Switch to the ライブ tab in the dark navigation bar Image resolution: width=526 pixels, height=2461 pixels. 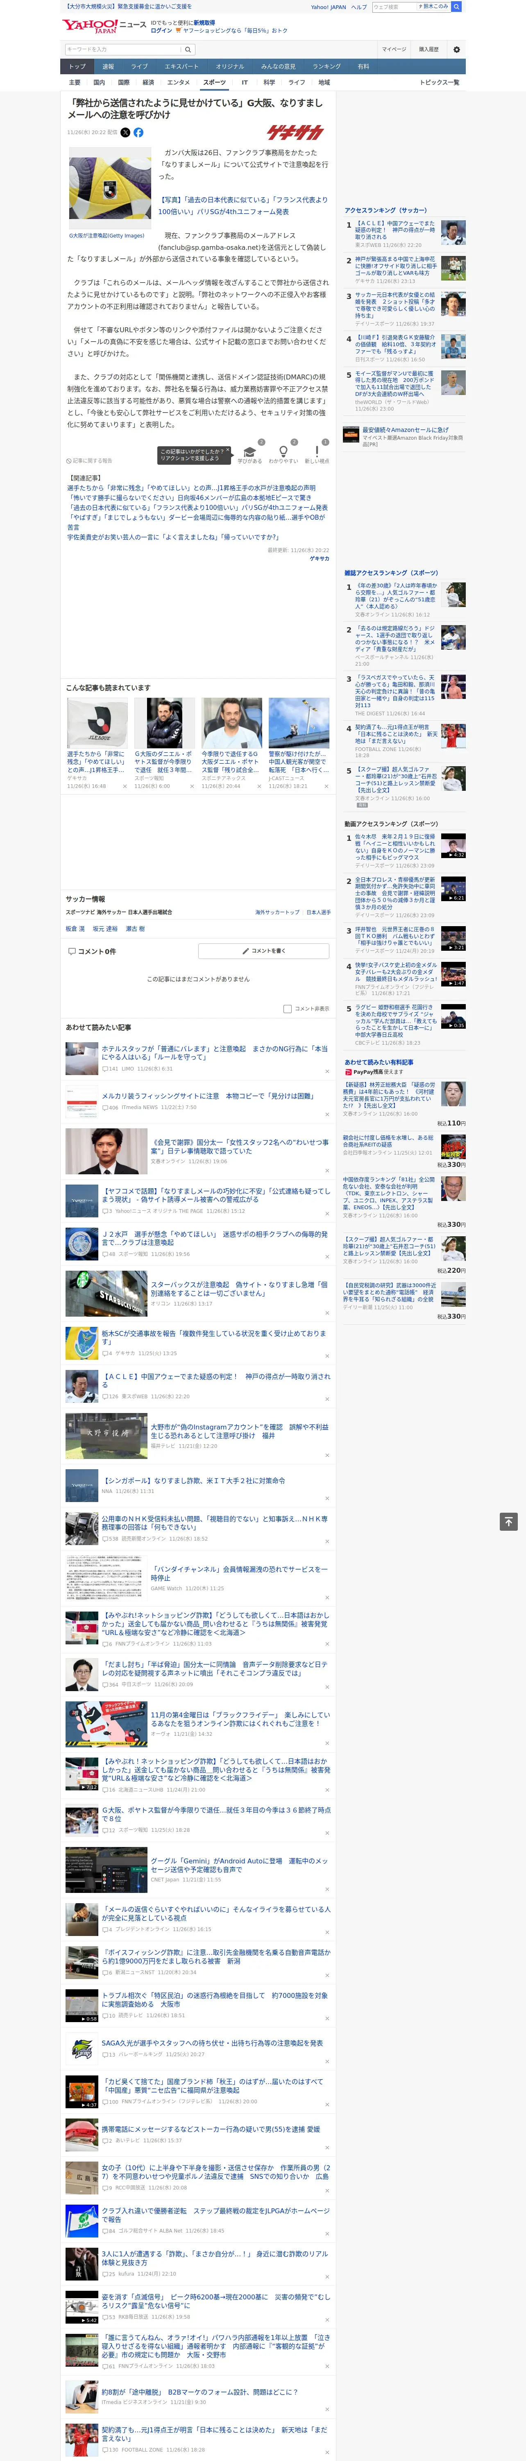click(x=139, y=67)
